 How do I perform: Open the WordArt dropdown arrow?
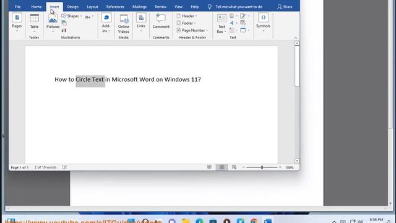236,23
